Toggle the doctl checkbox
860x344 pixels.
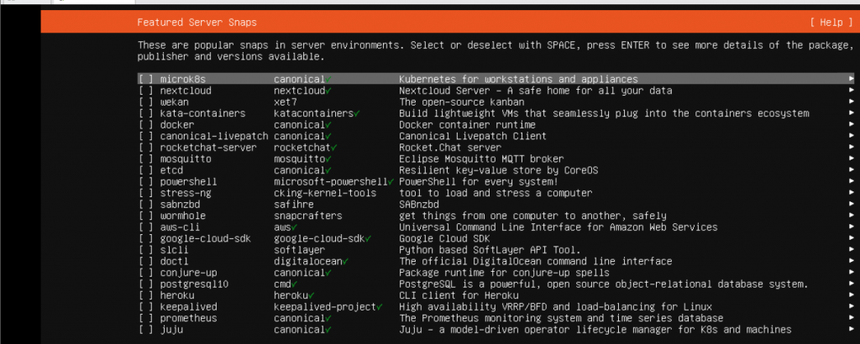146,261
